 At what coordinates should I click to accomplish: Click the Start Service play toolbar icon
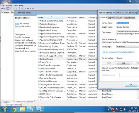(x=26, y=9)
